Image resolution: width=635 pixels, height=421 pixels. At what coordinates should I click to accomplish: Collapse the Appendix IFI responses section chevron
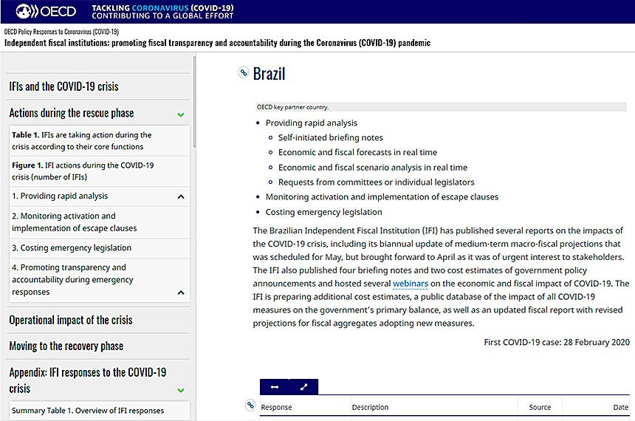[181, 389]
